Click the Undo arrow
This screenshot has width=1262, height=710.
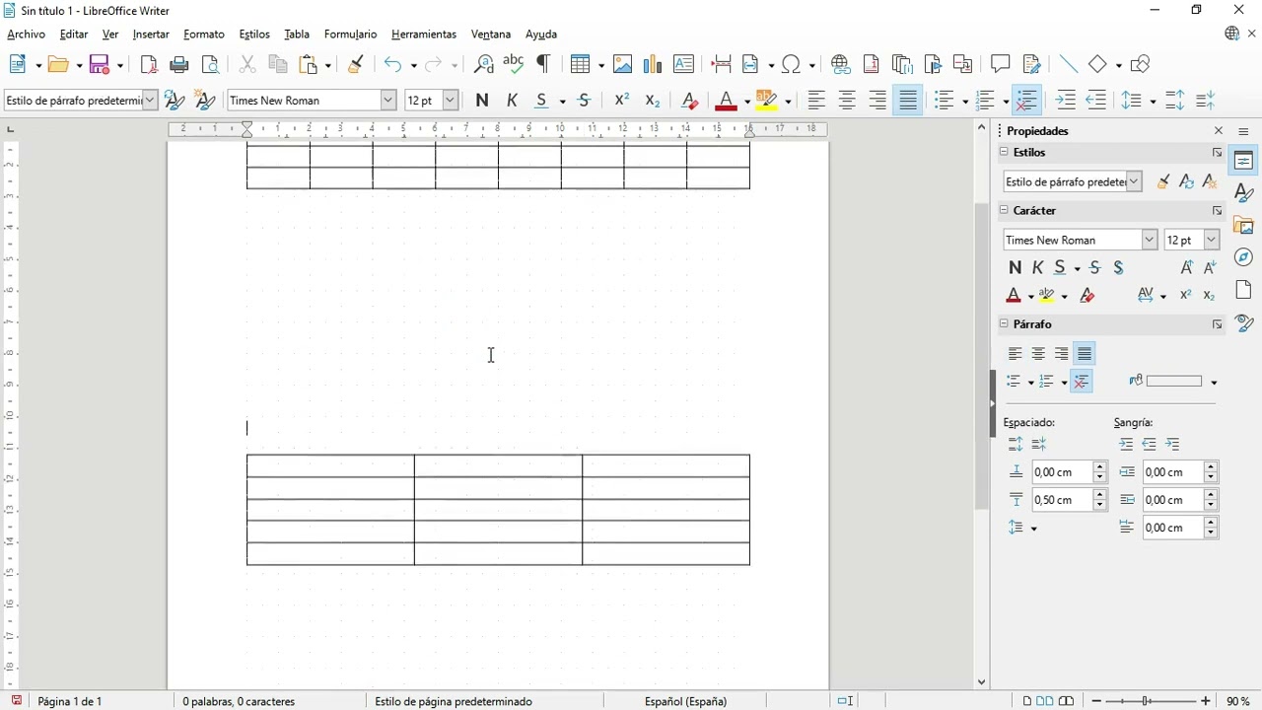click(392, 64)
